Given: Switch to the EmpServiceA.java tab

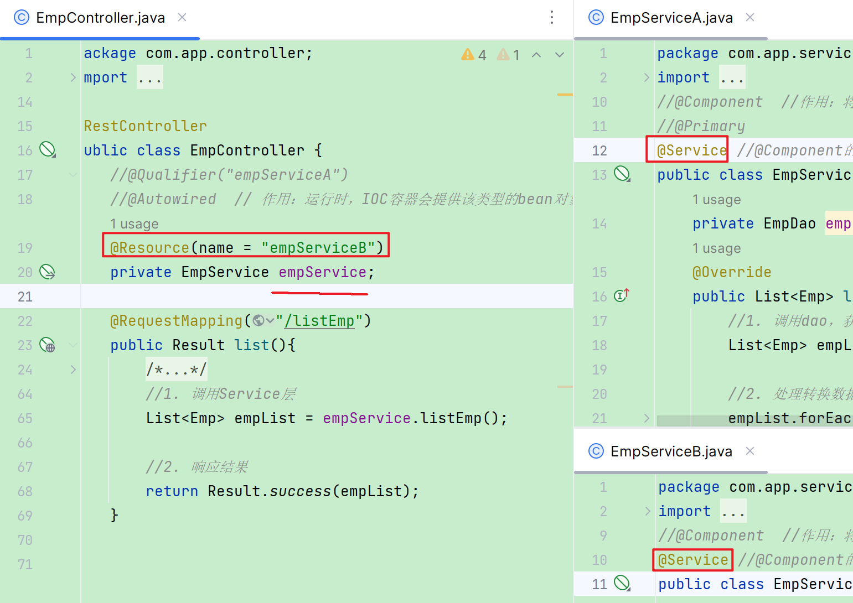Looking at the screenshot, I should tap(671, 18).
